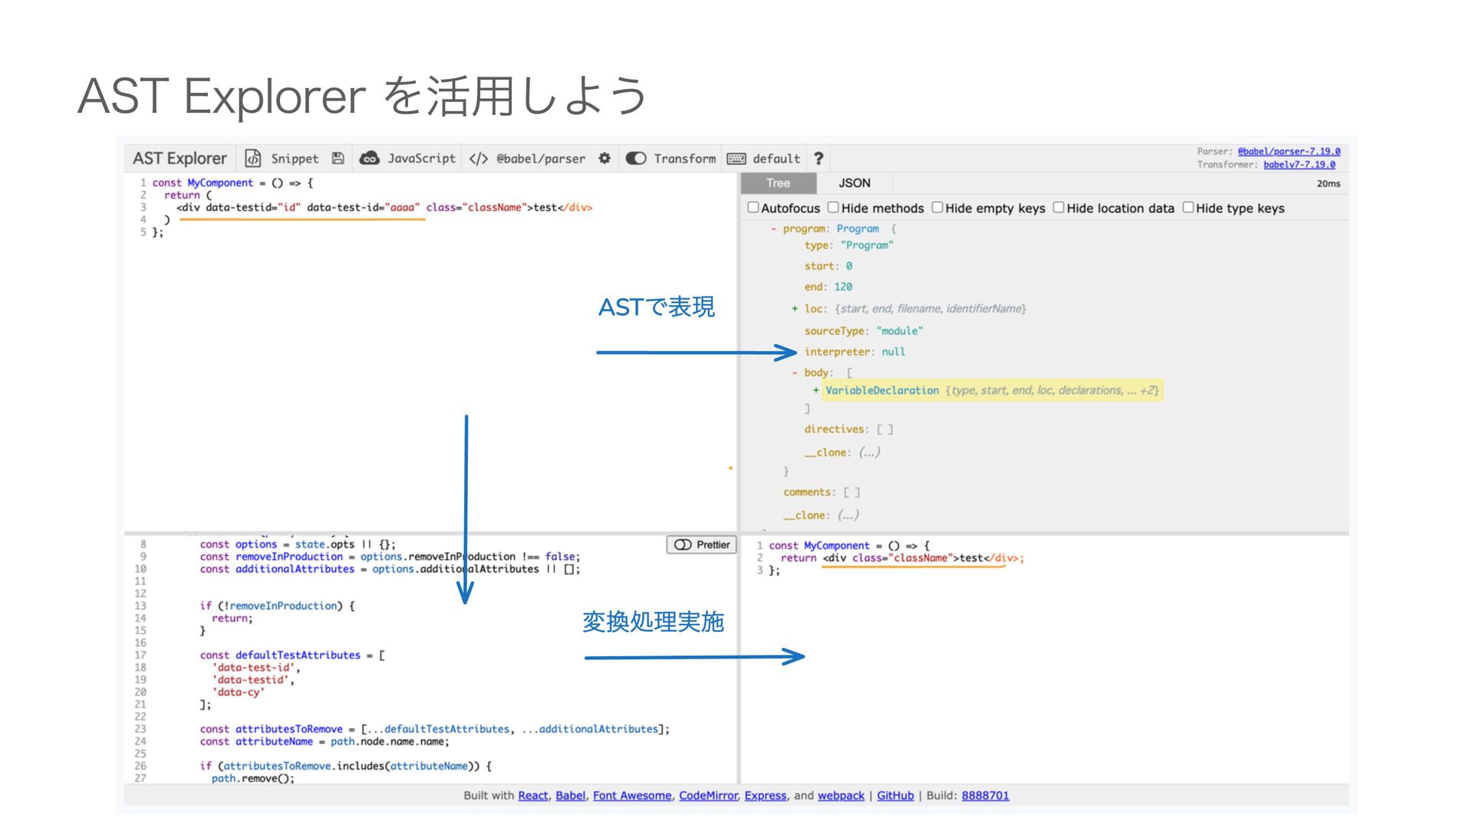Open the @babel/parser-7.19.0 link
This screenshot has height=828, width=1473.
1289,151
